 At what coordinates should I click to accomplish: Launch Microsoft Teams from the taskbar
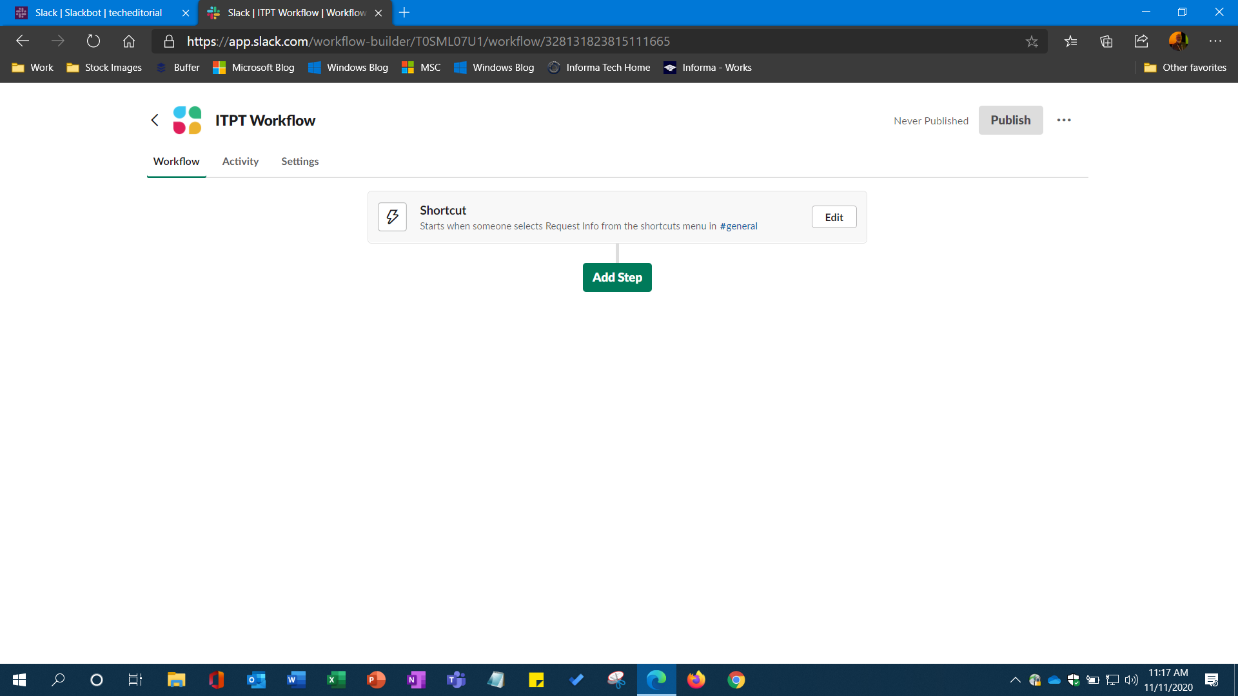(456, 680)
